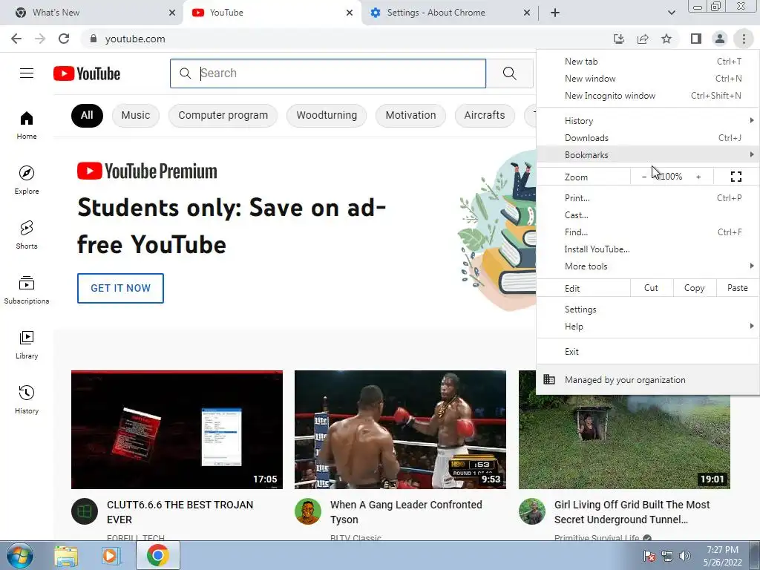The image size is (760, 570).
Task: Expand the Help submenu
Action: pos(648,327)
